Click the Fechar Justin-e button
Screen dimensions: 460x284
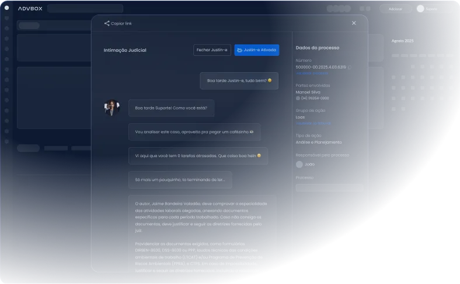pyautogui.click(x=212, y=50)
